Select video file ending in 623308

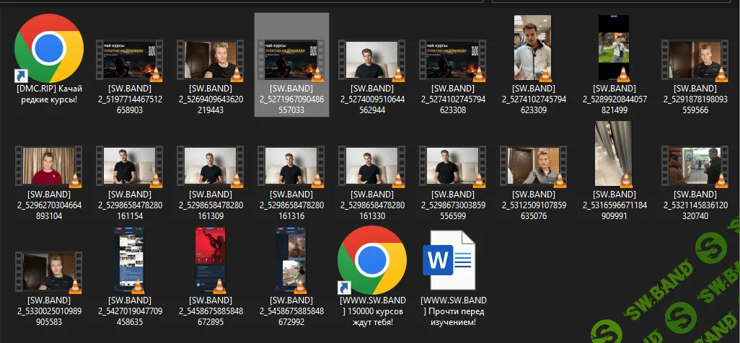click(x=454, y=59)
